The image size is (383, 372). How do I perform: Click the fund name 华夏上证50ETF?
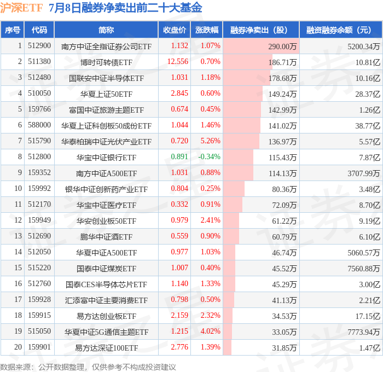[x=106, y=94]
